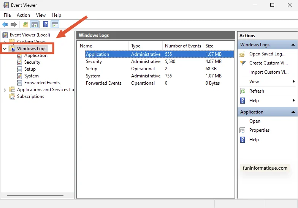Click the Open Saved Log folder icon
This screenshot has width=298, height=208.
[242, 55]
